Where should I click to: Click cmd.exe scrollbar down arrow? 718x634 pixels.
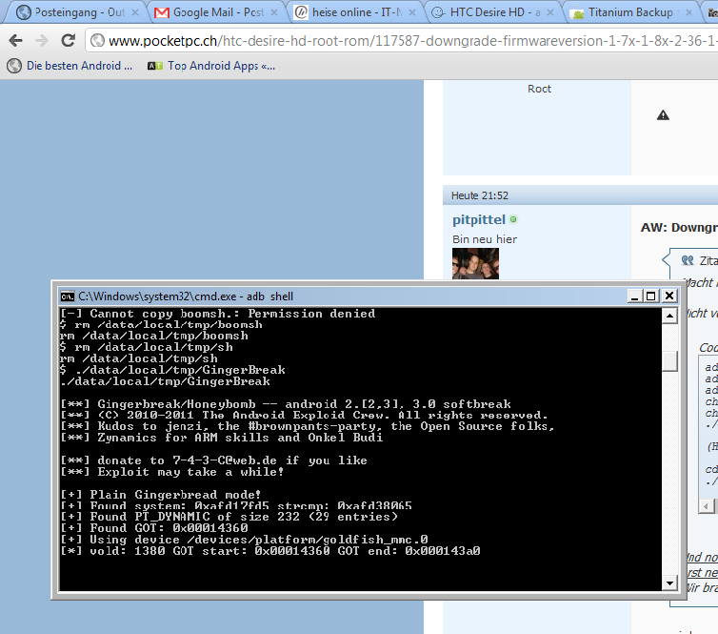coord(670,583)
